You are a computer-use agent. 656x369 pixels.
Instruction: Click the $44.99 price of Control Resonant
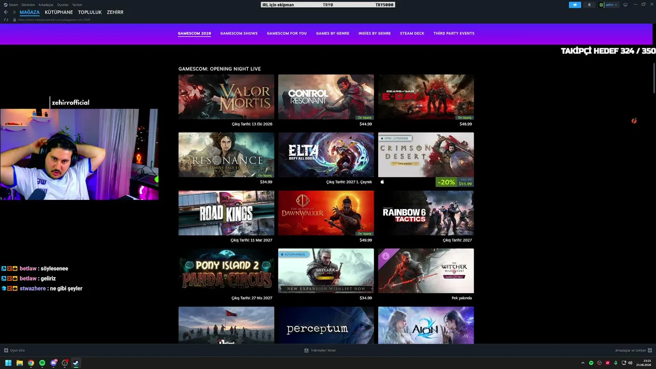pos(365,124)
